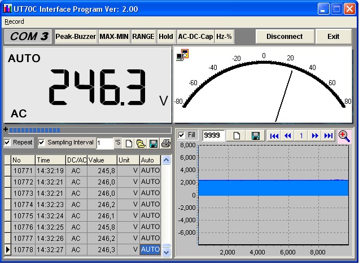359x264 pixels.
Task: Click the COM 3 port label
Action: pyautogui.click(x=28, y=36)
